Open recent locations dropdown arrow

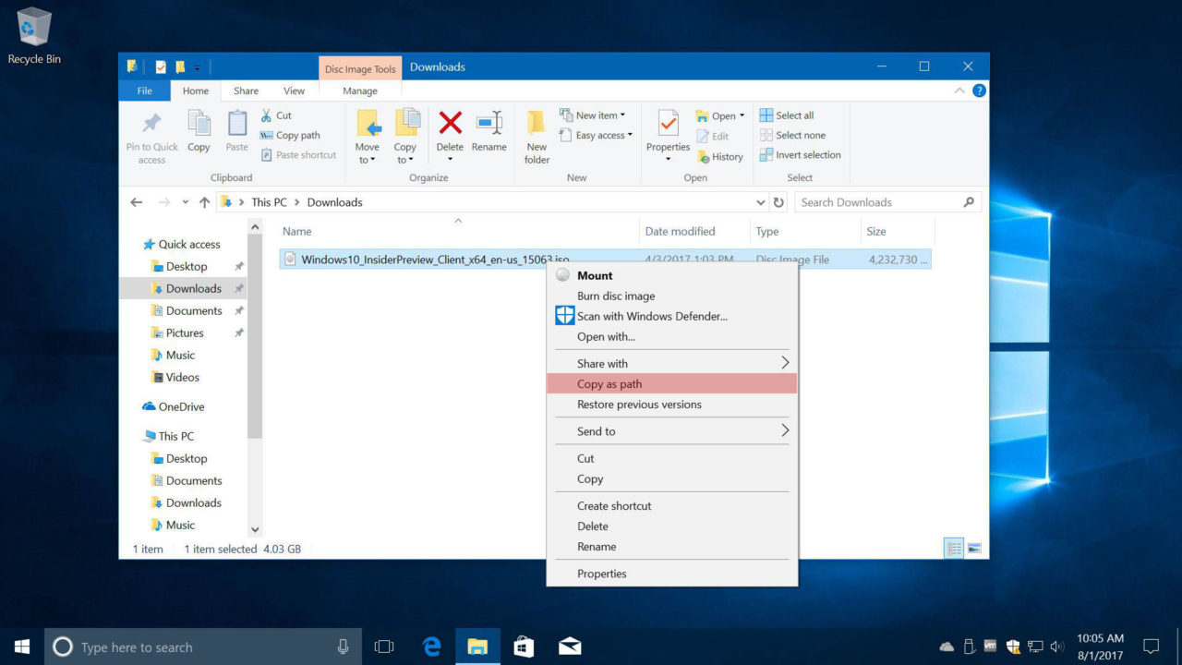tap(185, 202)
